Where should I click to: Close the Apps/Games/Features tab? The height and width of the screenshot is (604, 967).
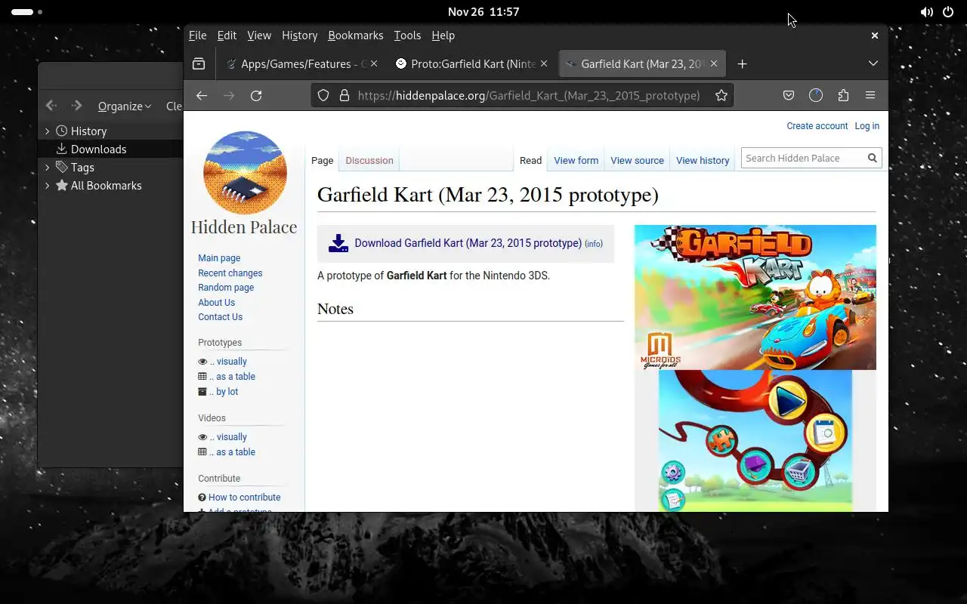(374, 64)
